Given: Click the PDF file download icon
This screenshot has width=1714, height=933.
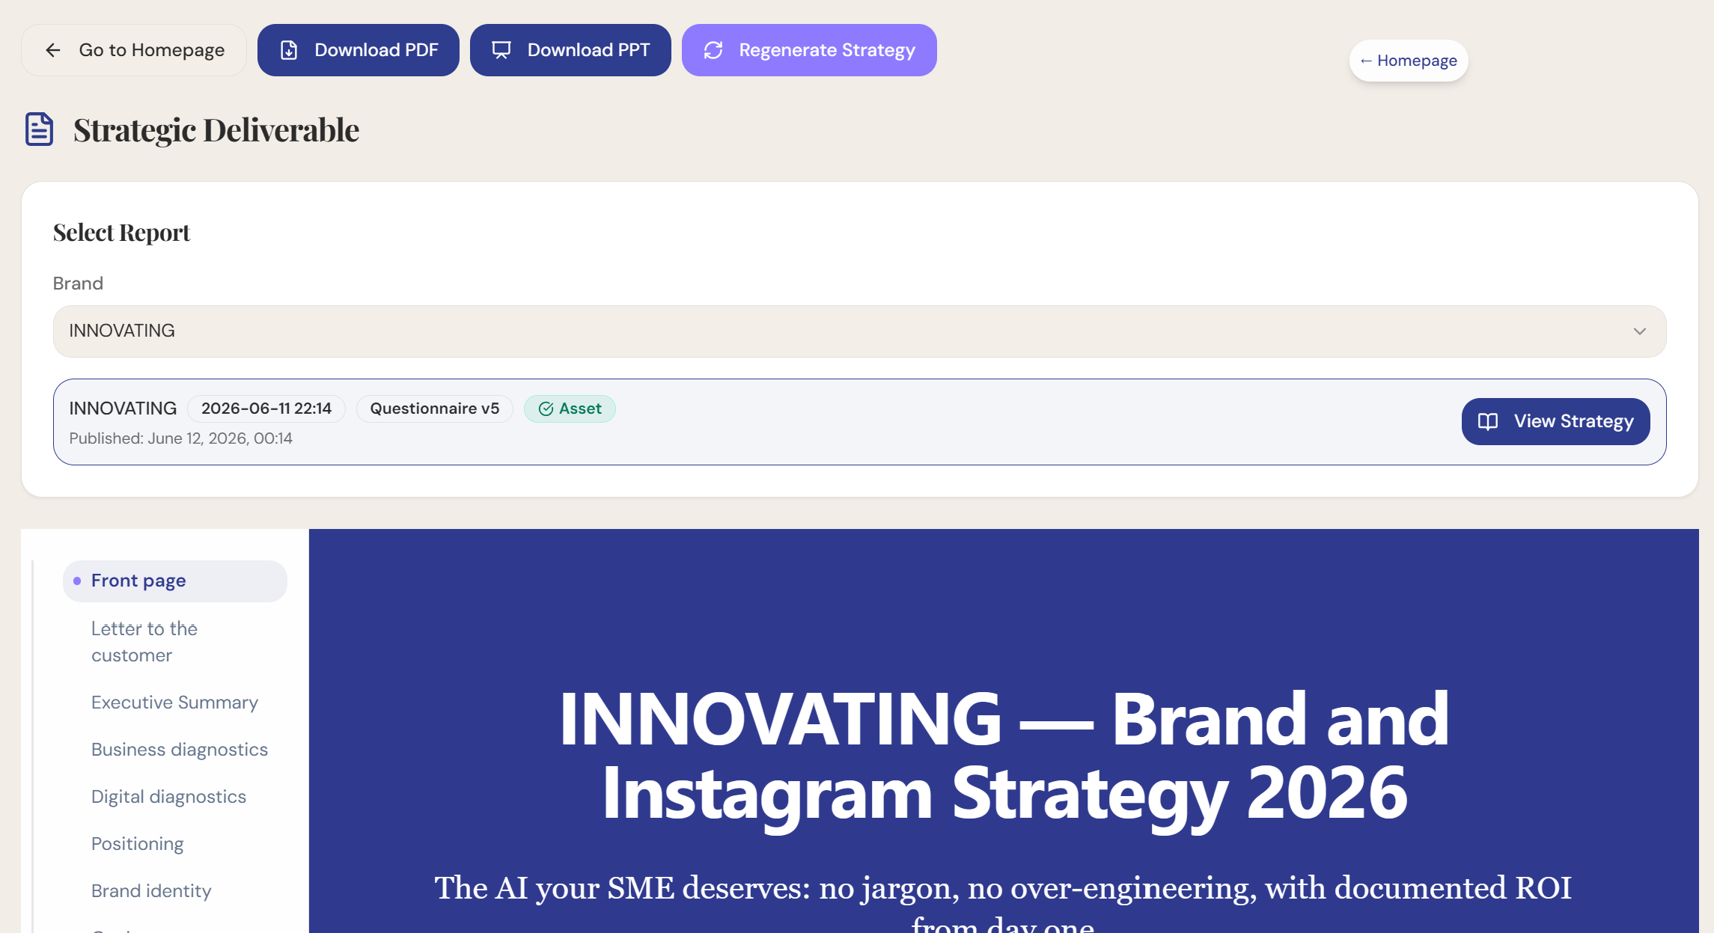Looking at the screenshot, I should click(289, 50).
